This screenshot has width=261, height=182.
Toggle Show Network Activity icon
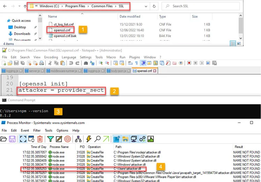134,139
